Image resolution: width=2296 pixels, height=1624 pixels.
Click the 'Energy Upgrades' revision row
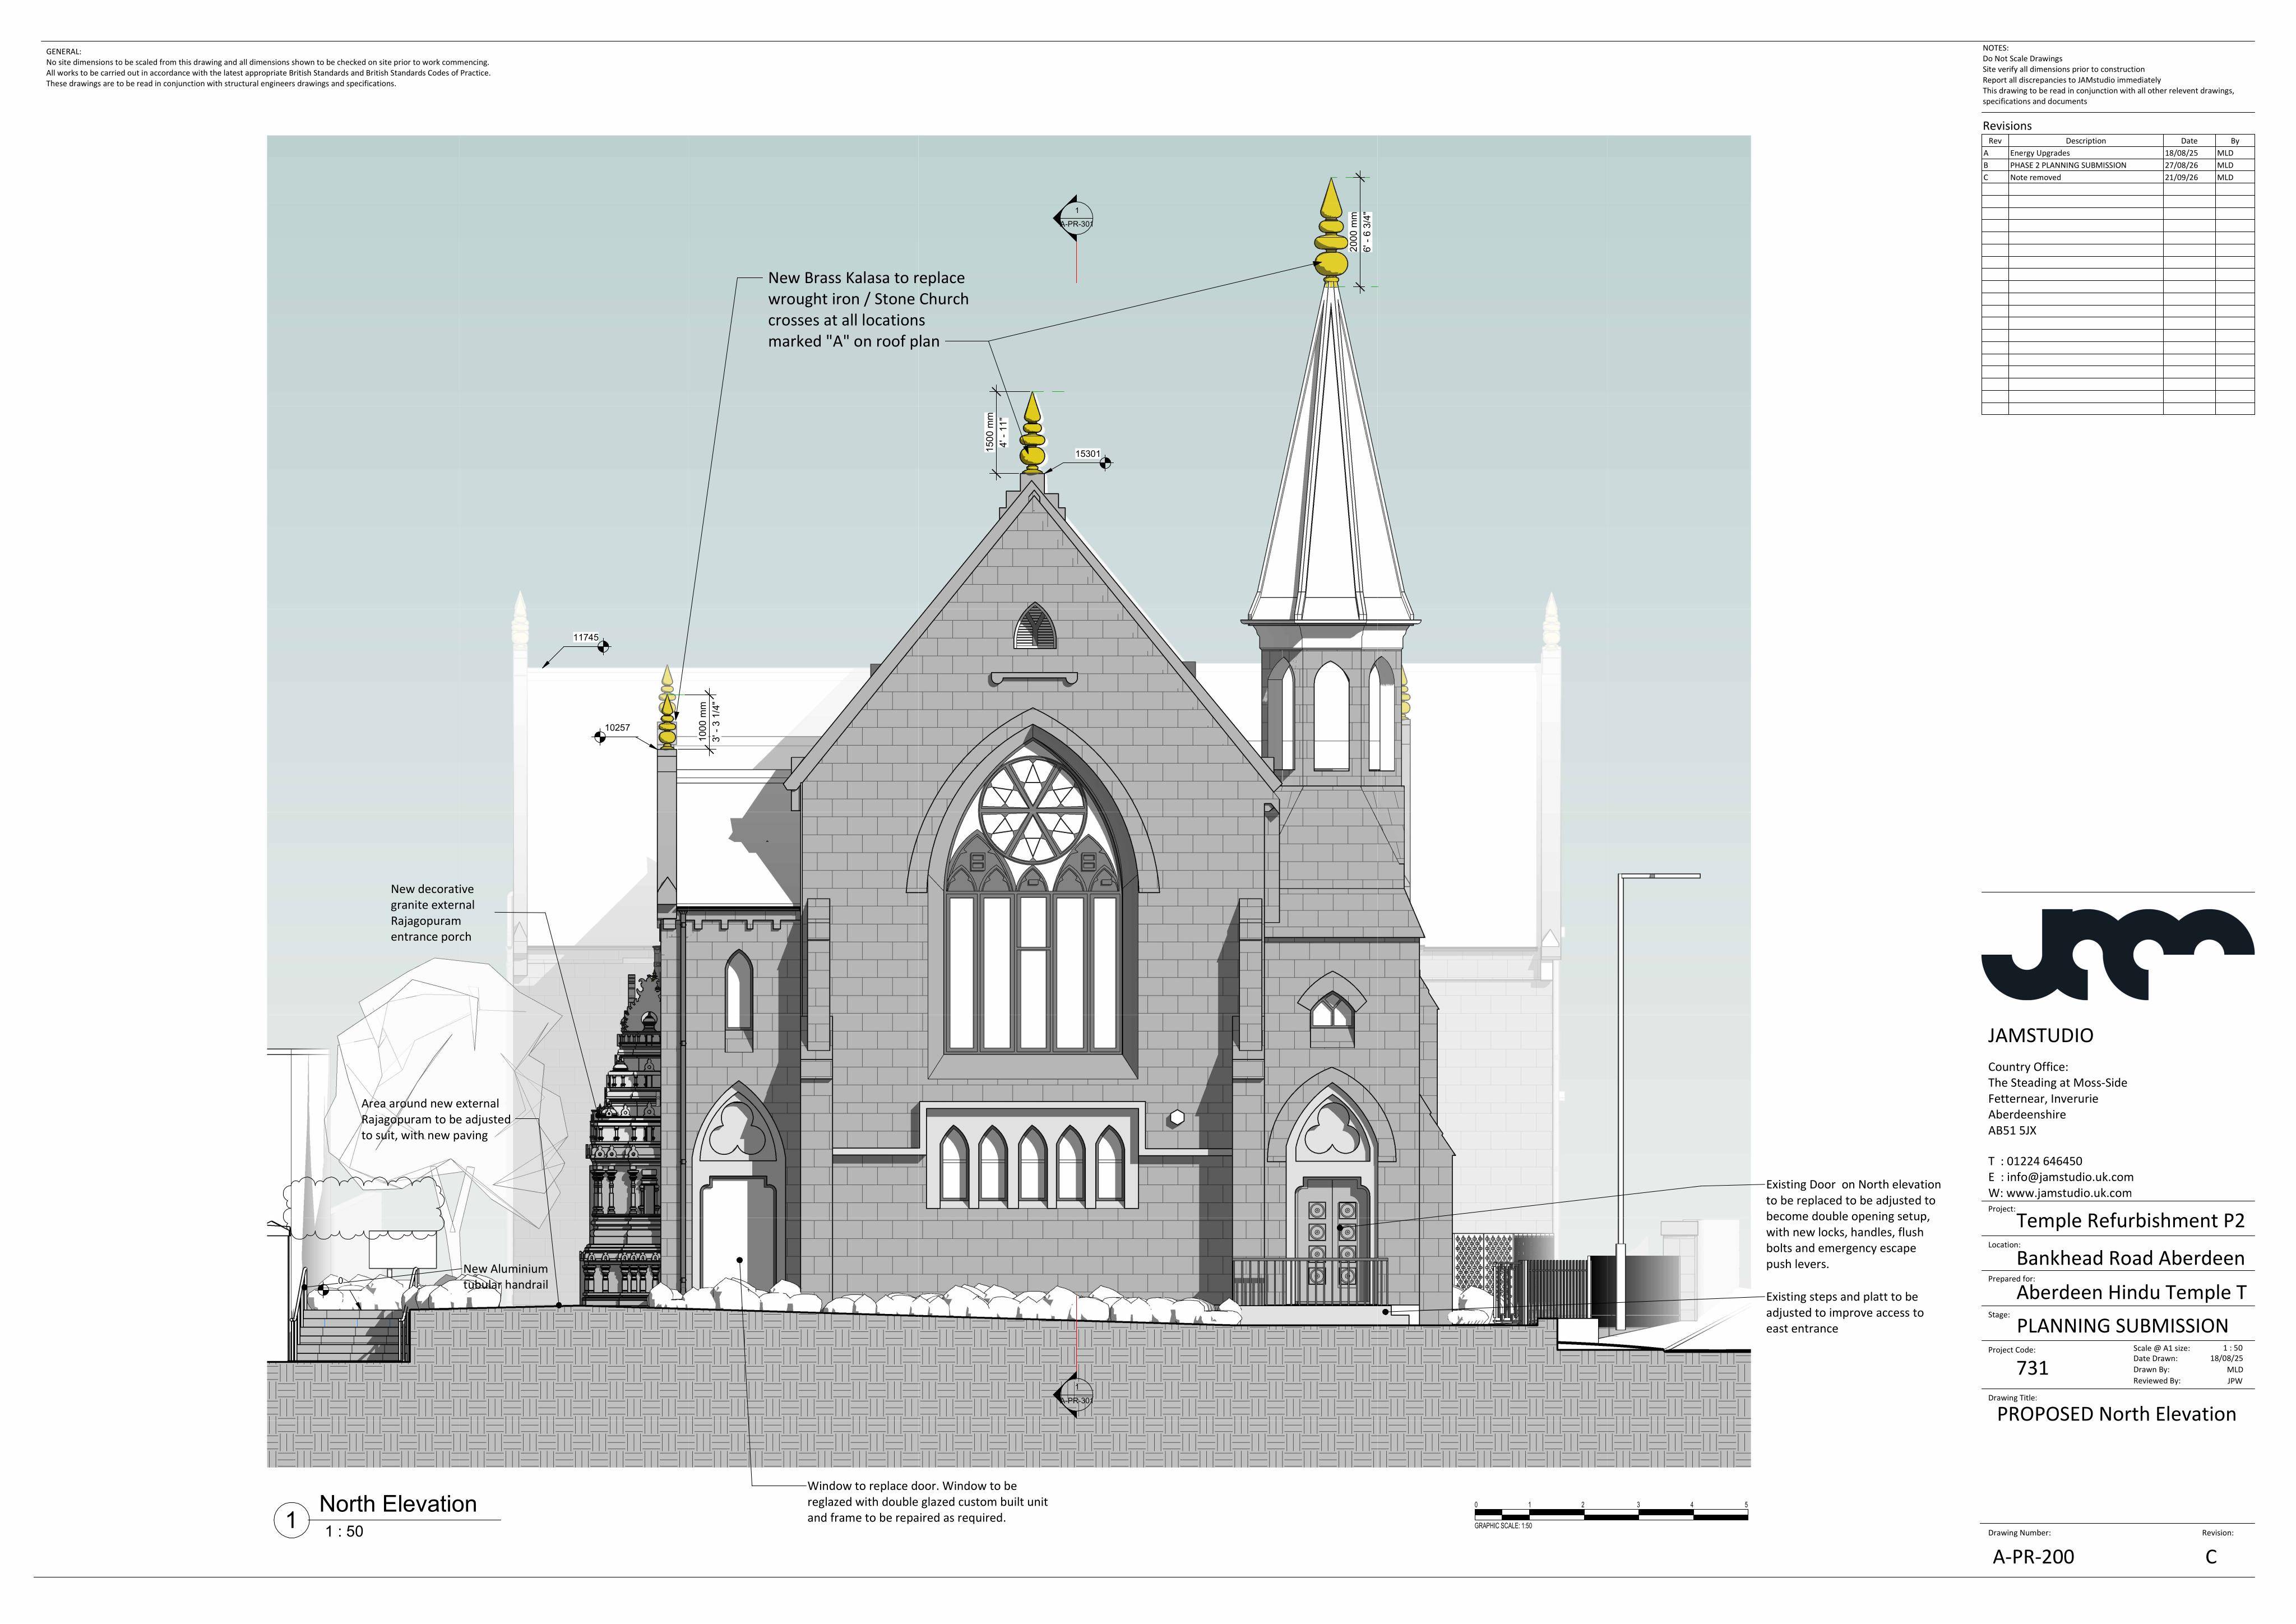[2117, 153]
